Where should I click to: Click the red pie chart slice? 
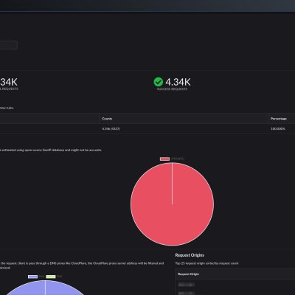coord(172,204)
